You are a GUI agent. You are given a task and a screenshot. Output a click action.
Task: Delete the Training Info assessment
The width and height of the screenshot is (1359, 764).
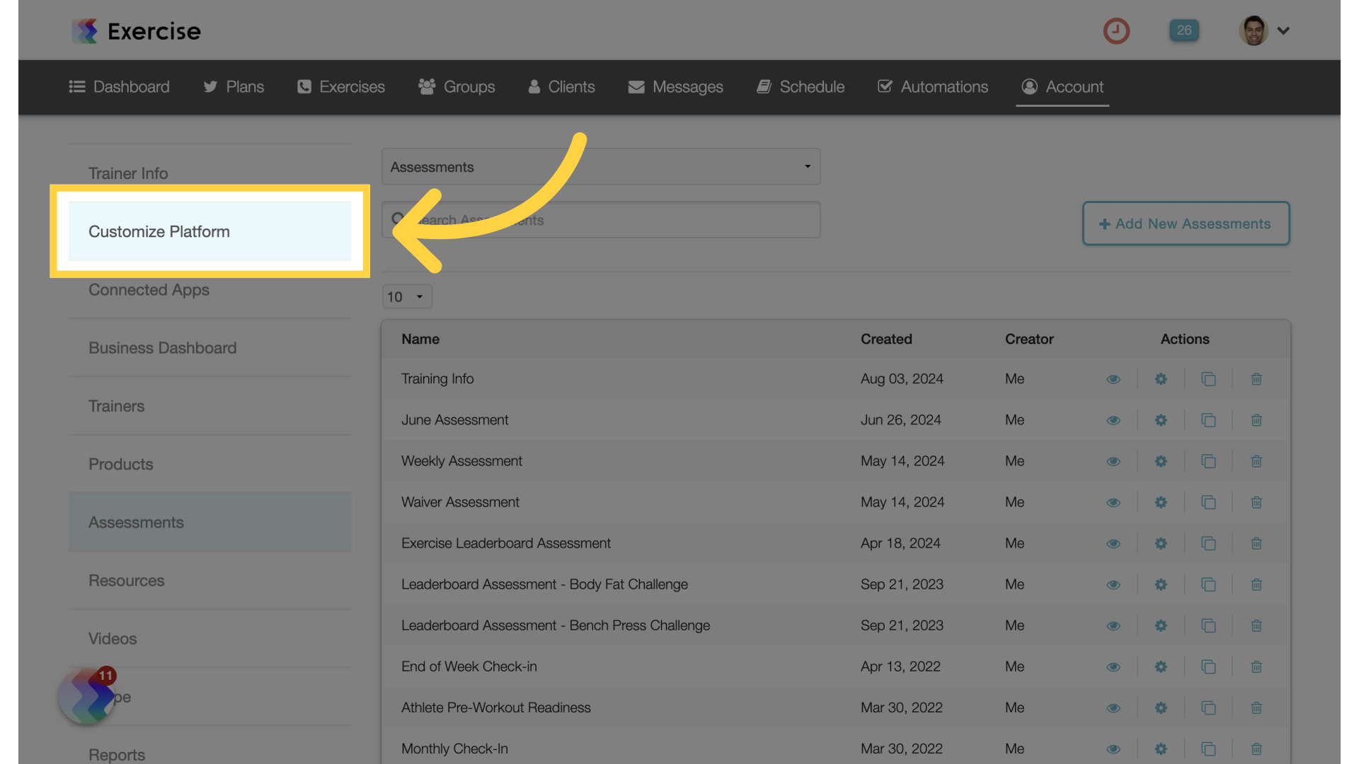tap(1256, 379)
